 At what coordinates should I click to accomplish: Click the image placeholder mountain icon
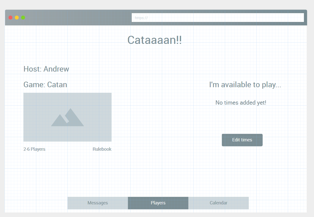pyautogui.click(x=67, y=118)
